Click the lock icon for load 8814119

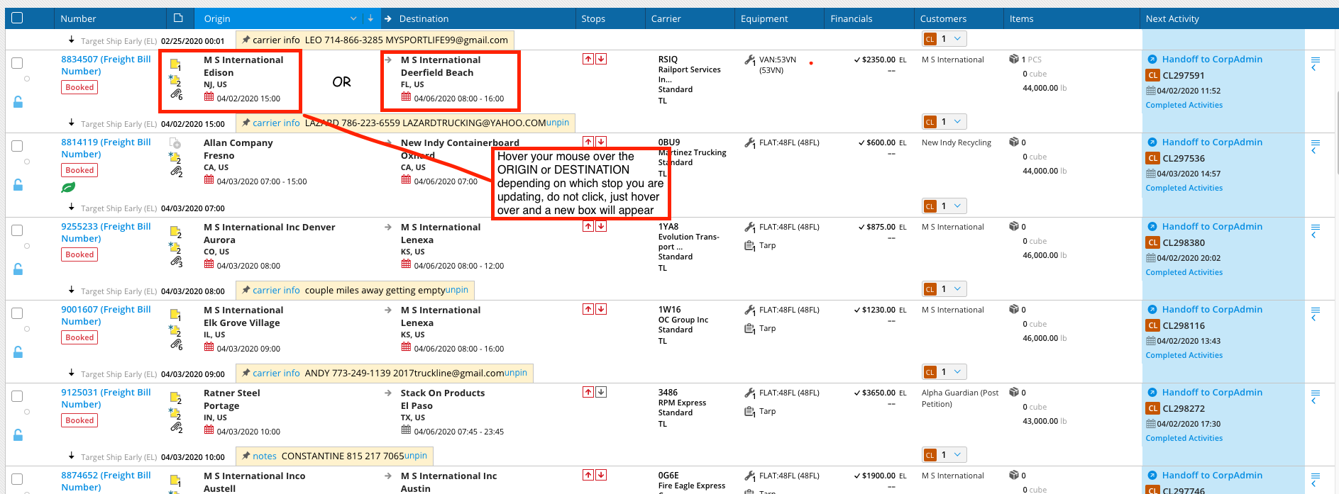tap(18, 185)
